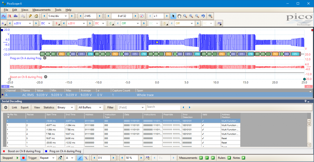Click the Search input field

coord(163,107)
